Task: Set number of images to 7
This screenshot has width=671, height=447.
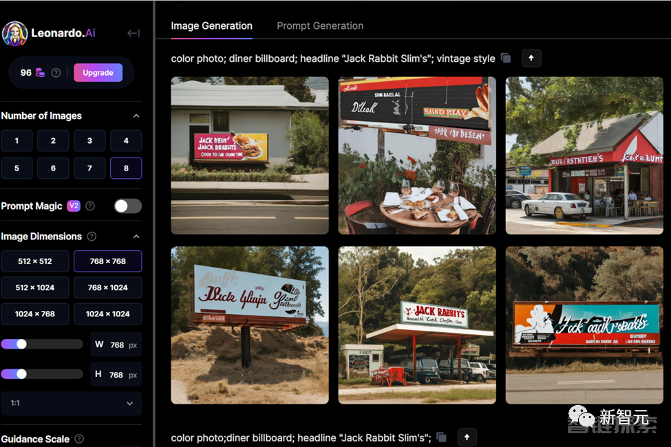Action: [89, 168]
